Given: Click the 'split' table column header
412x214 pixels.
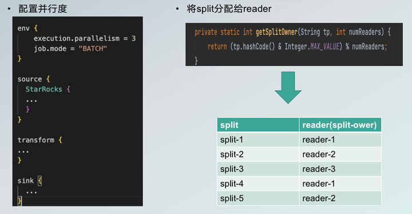Looking at the screenshot, I should [258, 124].
